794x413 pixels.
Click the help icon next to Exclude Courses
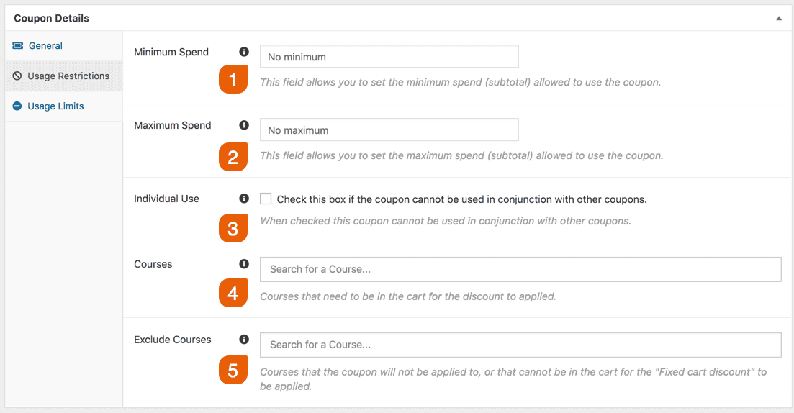244,339
